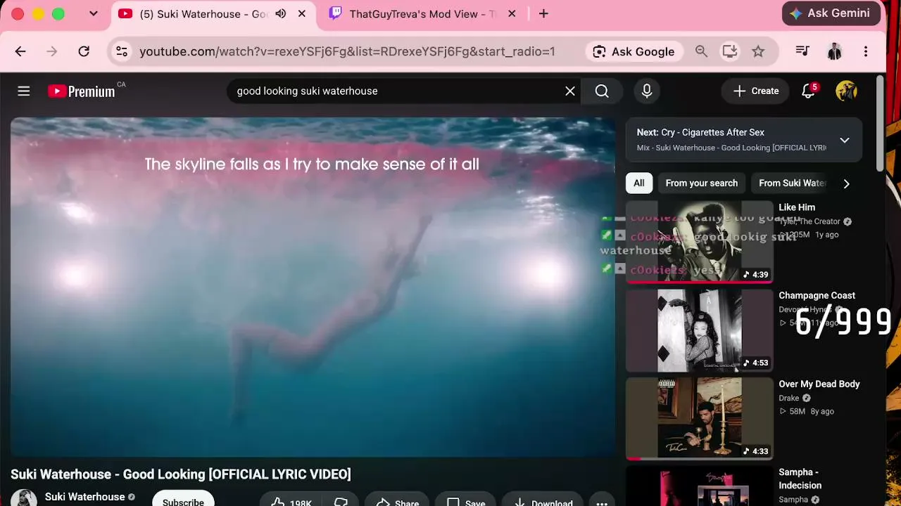Viewport: 901px width, 506px height.
Task: Click the video player to pause
Action: (x=313, y=287)
